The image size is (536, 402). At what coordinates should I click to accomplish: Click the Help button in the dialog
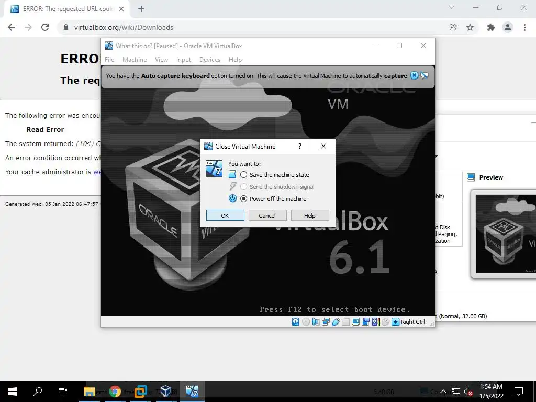(310, 216)
